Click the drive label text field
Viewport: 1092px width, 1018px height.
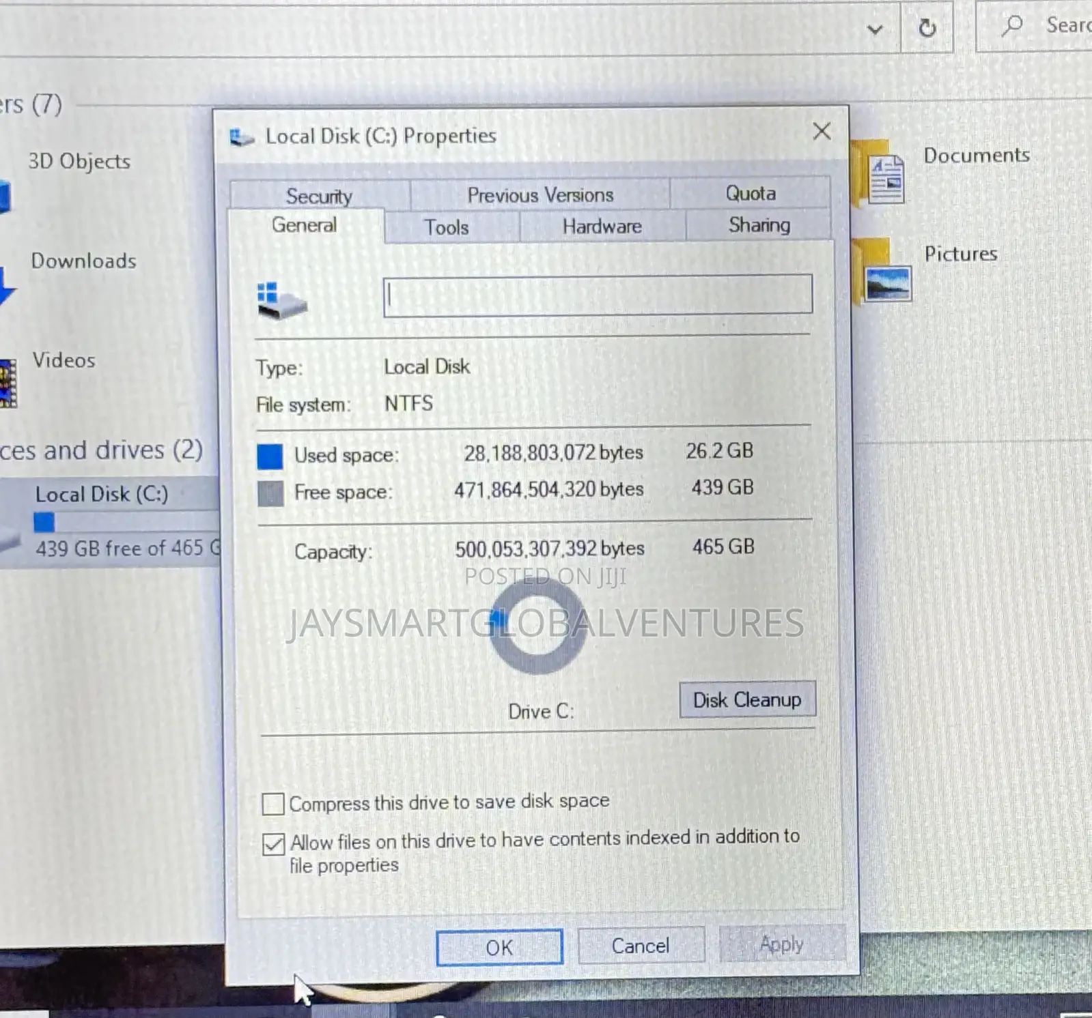598,295
